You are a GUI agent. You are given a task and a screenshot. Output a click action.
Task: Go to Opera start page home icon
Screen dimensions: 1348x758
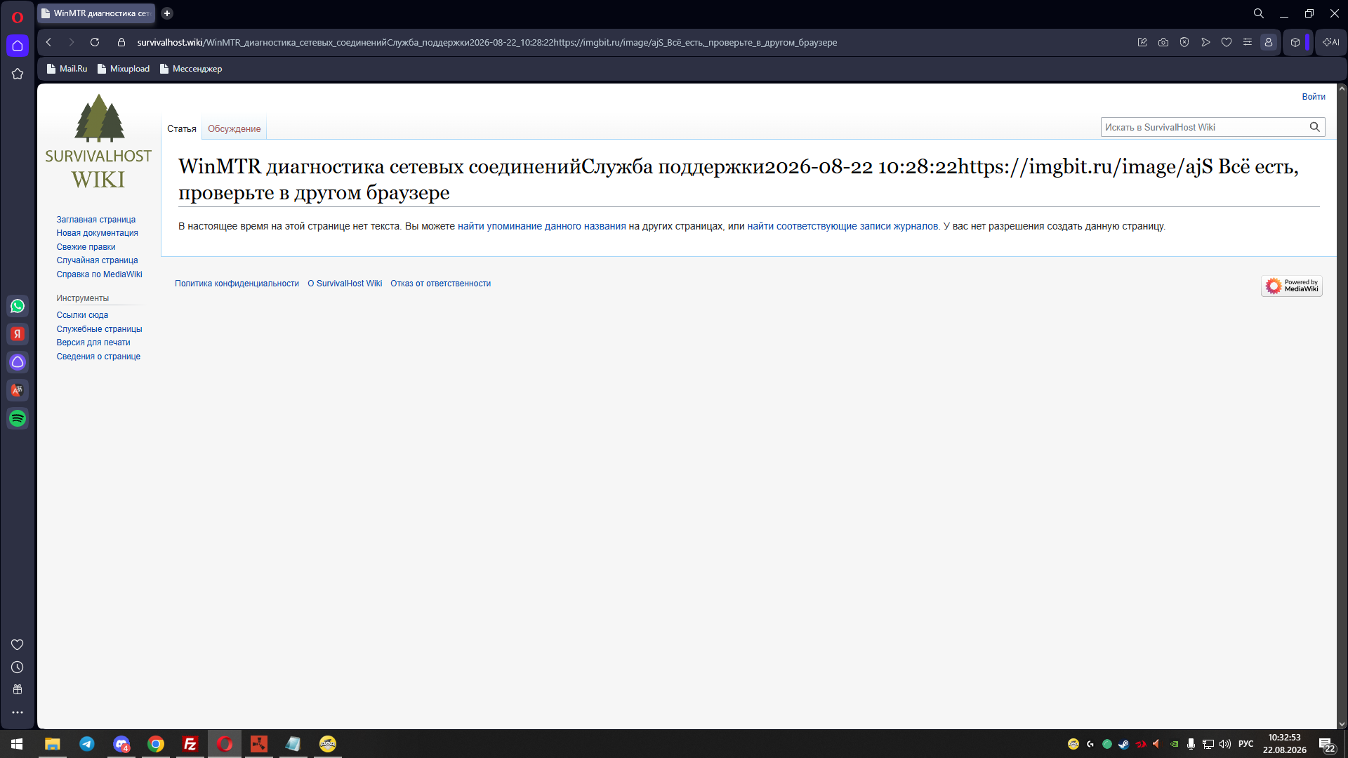(18, 46)
